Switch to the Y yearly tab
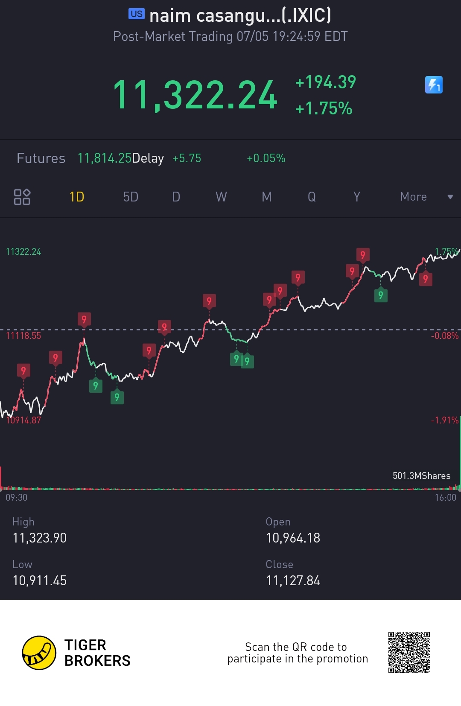This screenshot has height=706, width=461. 357,197
